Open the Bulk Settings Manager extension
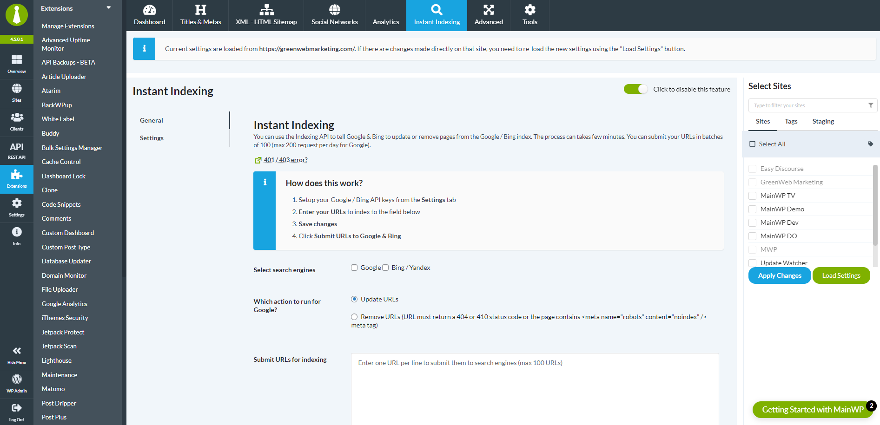This screenshot has height=425, width=880. tap(72, 148)
